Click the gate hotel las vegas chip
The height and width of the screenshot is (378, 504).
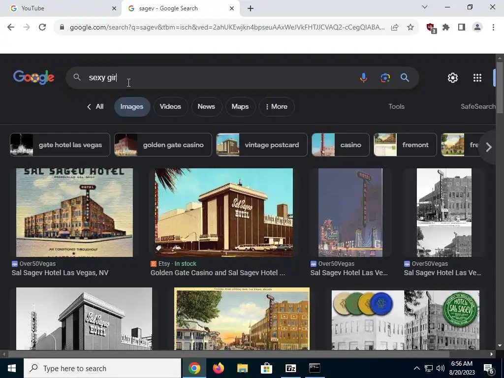[x=60, y=145]
